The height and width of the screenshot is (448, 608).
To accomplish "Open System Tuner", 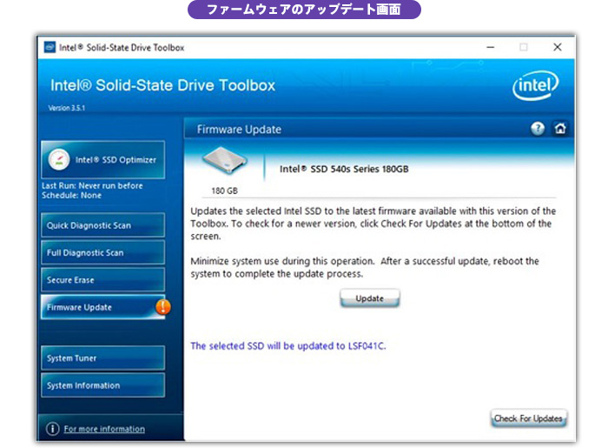I will [x=102, y=358].
